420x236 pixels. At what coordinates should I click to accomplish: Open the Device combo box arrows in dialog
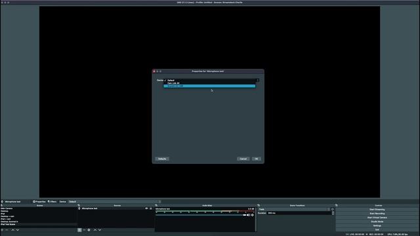[x=258, y=80]
